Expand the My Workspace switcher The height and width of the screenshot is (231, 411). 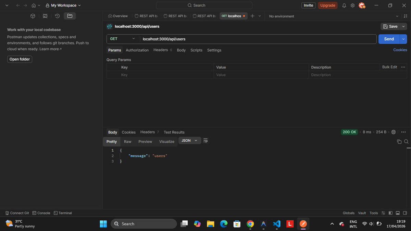point(64,5)
